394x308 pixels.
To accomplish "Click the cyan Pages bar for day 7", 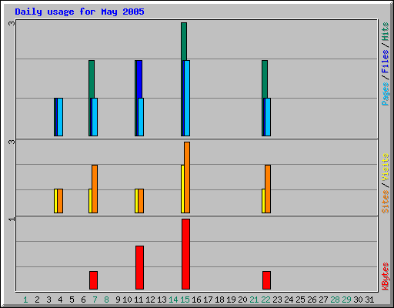I will coord(95,117).
